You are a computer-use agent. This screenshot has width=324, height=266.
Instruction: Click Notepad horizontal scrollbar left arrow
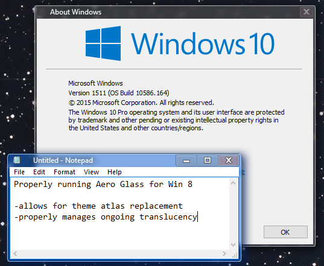click(15, 253)
